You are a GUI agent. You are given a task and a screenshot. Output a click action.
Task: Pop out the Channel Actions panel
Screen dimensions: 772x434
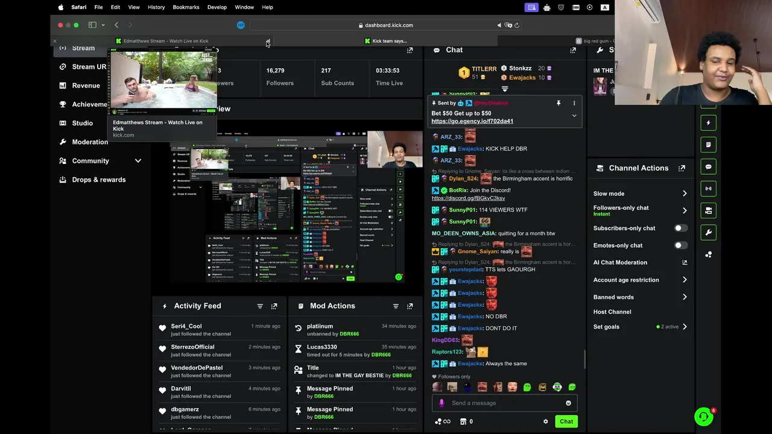point(682,168)
